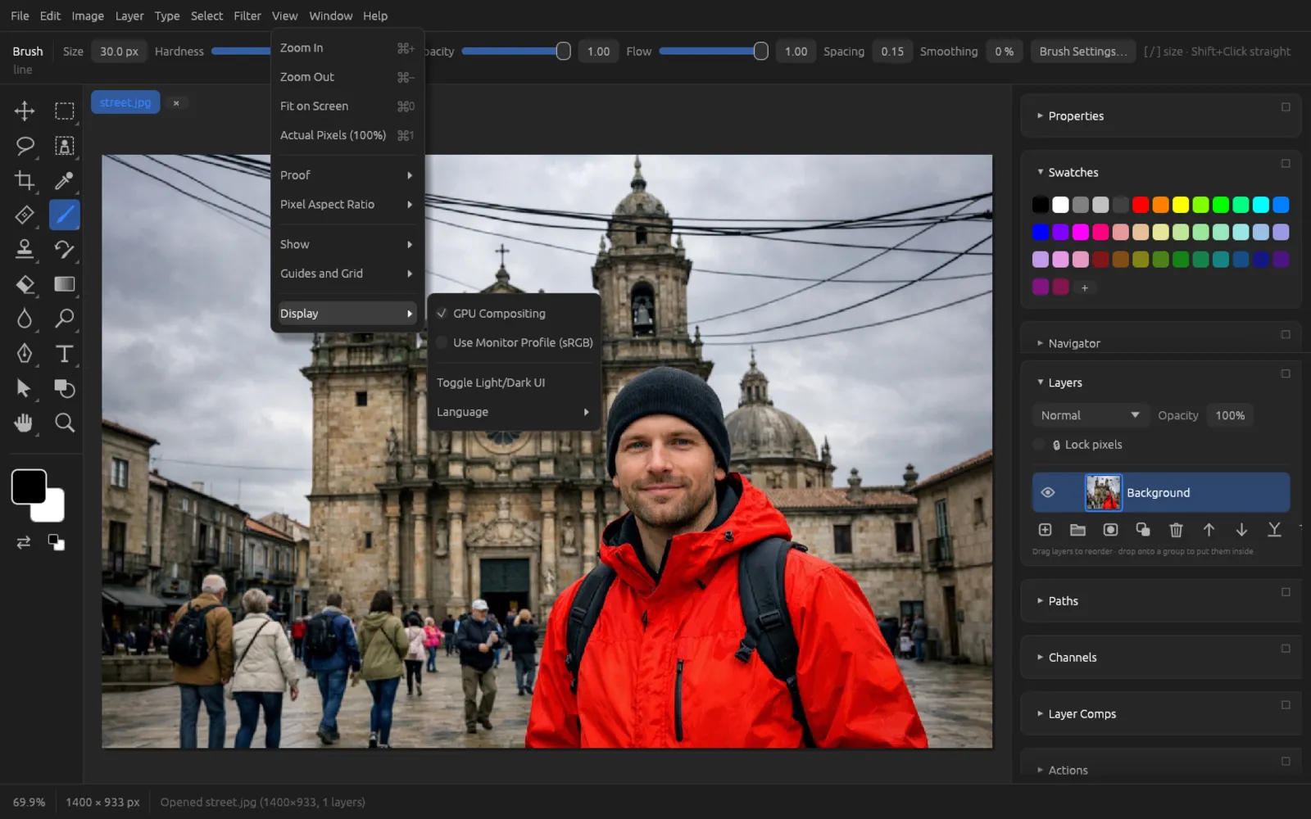Choose Toggle Light/Dark UI
Screen dimensions: 1311x819
(x=515, y=382)
